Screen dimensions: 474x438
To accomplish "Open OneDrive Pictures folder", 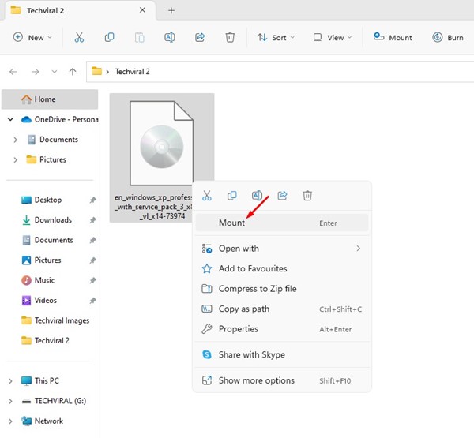I will (47, 159).
